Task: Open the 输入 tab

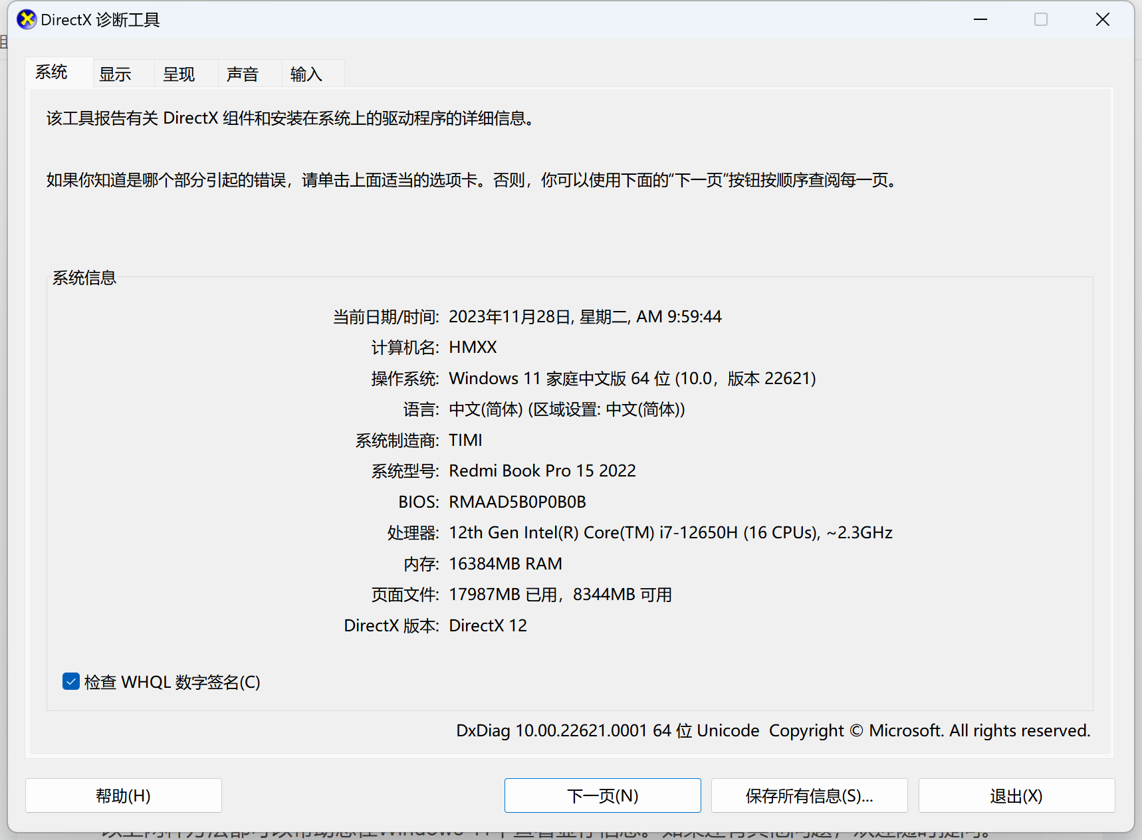Action: pos(312,74)
